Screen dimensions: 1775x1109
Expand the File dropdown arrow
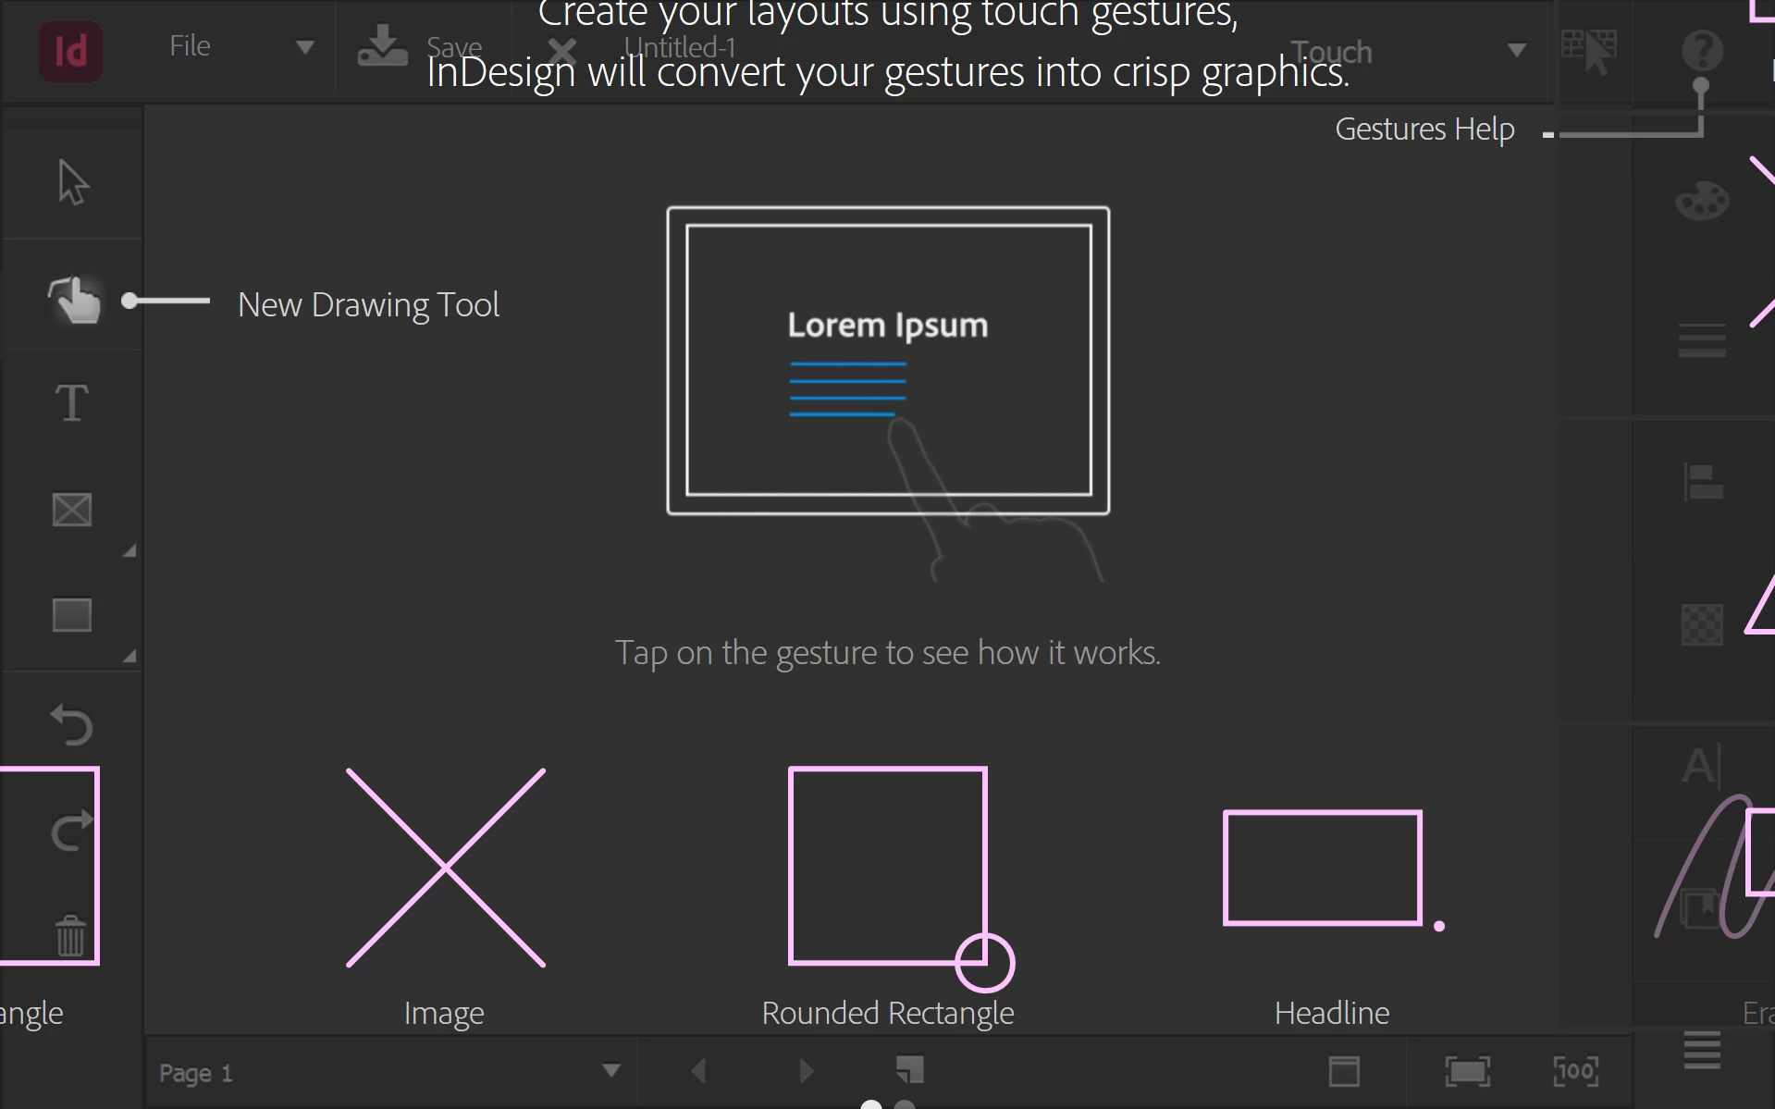click(x=304, y=47)
